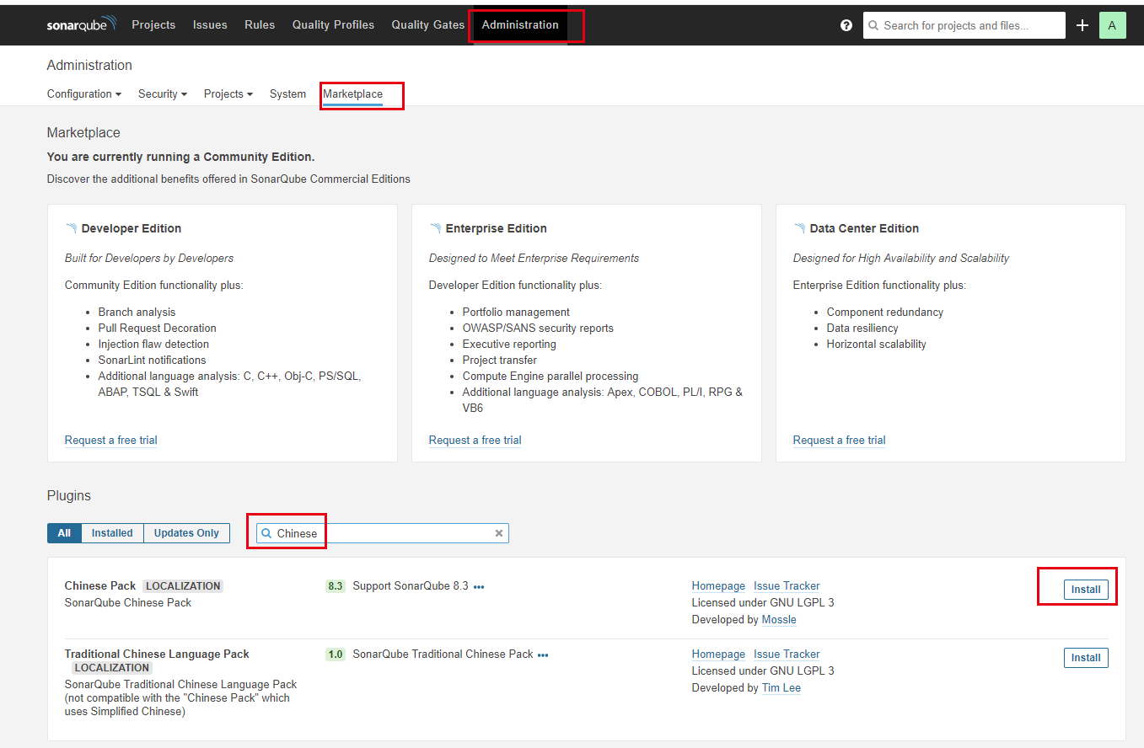Viewport: 1144px width, 748px height.
Task: Click the 1.0 version badge
Action: pos(336,654)
